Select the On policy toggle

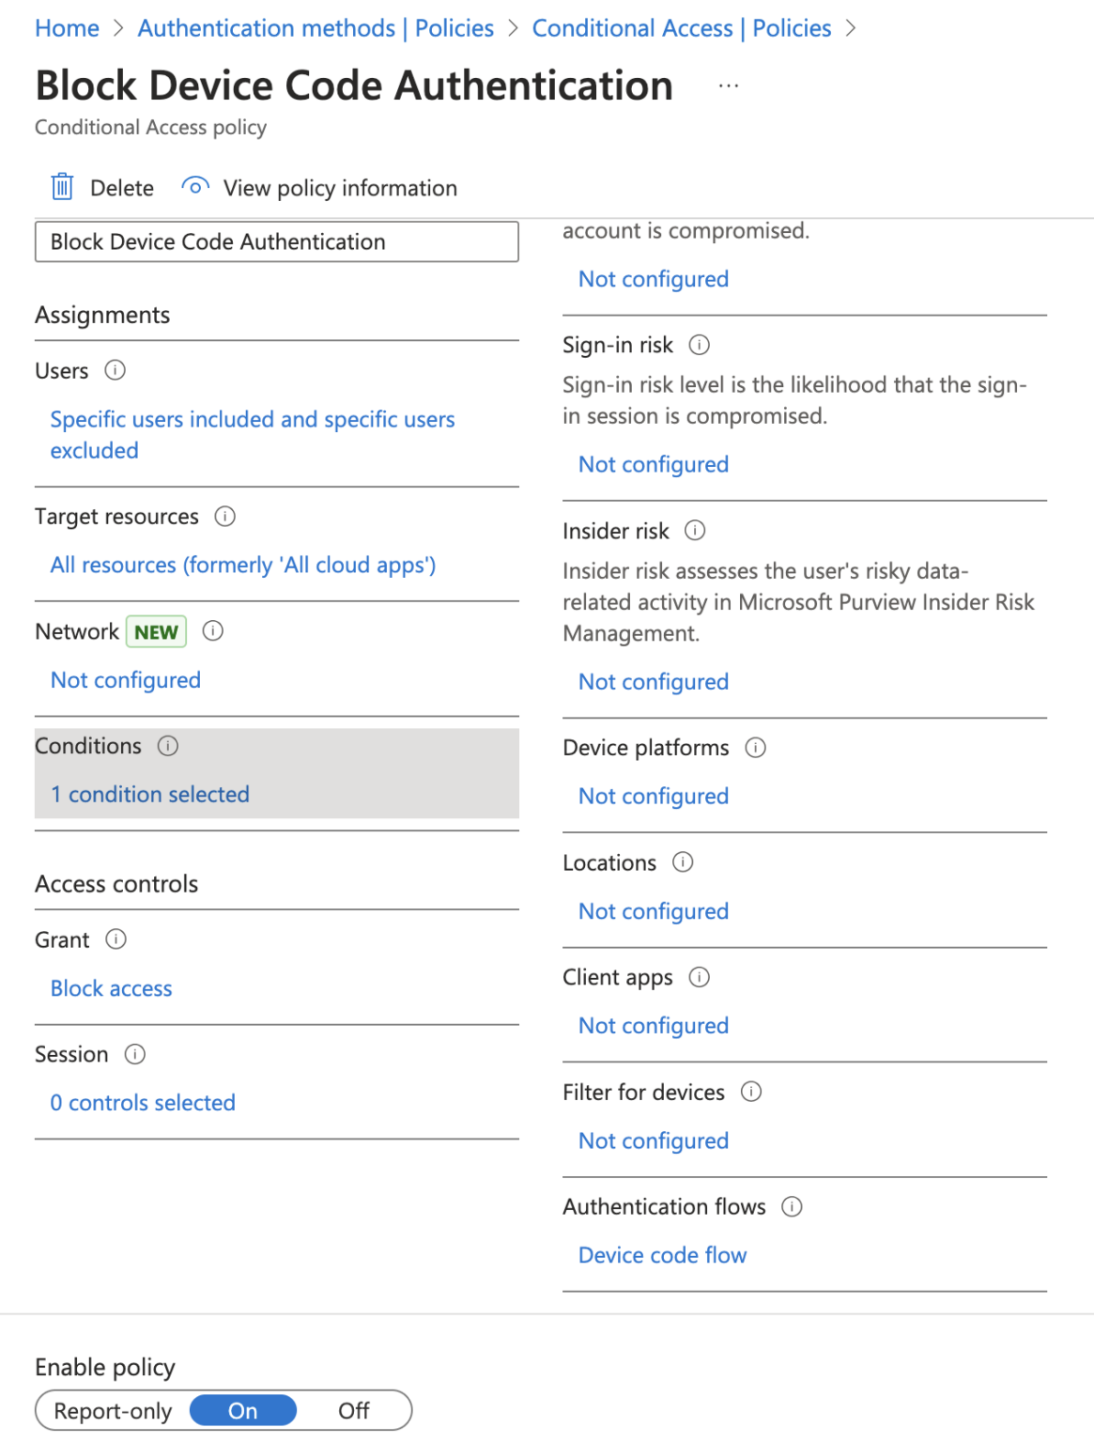point(242,1410)
